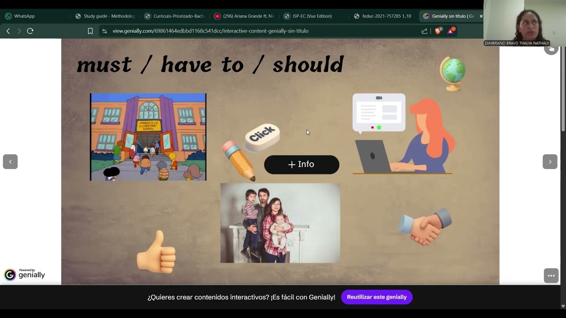The width and height of the screenshot is (566, 318).
Task: Open the three-dots options menu button
Action: [x=551, y=276]
